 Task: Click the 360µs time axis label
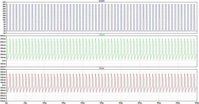[x=121, y=103]
